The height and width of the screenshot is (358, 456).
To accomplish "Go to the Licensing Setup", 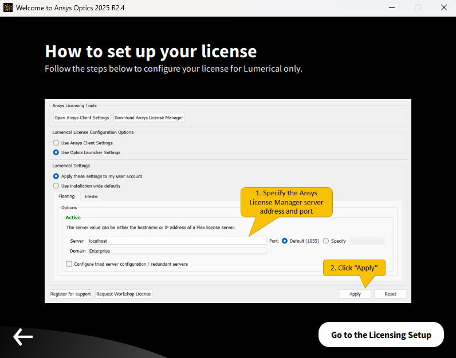I will [x=381, y=335].
